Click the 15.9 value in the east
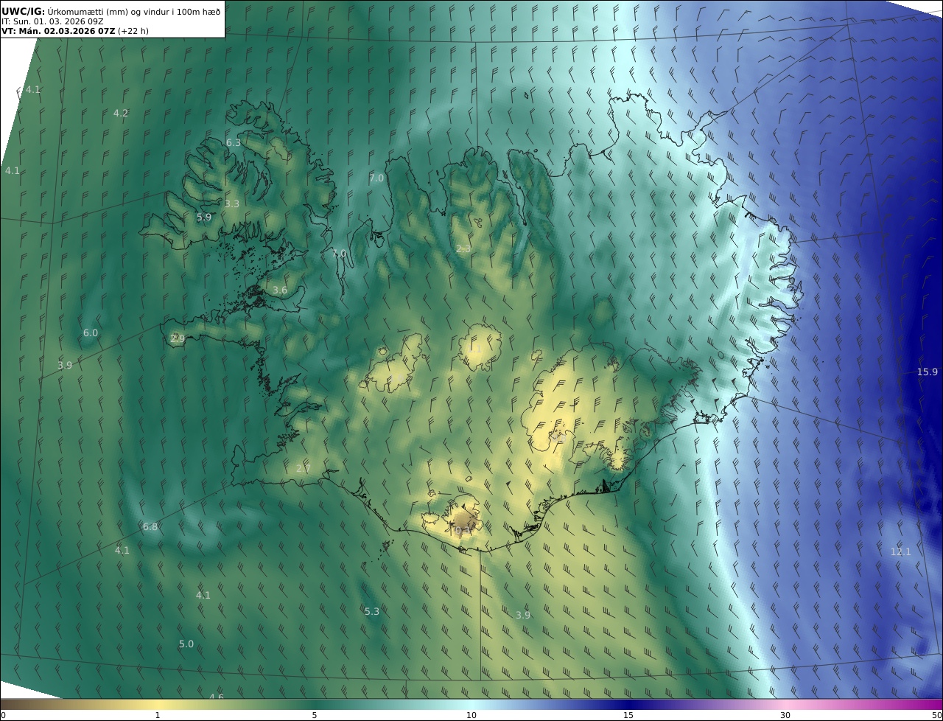Image resolution: width=943 pixels, height=721 pixels. [927, 372]
